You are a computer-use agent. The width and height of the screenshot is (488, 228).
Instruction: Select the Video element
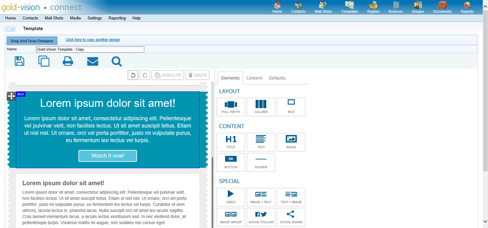(231, 196)
